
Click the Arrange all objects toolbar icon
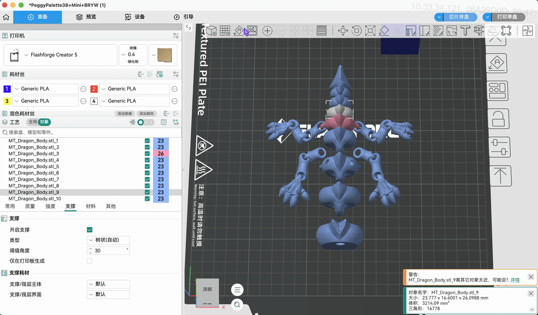252,31
